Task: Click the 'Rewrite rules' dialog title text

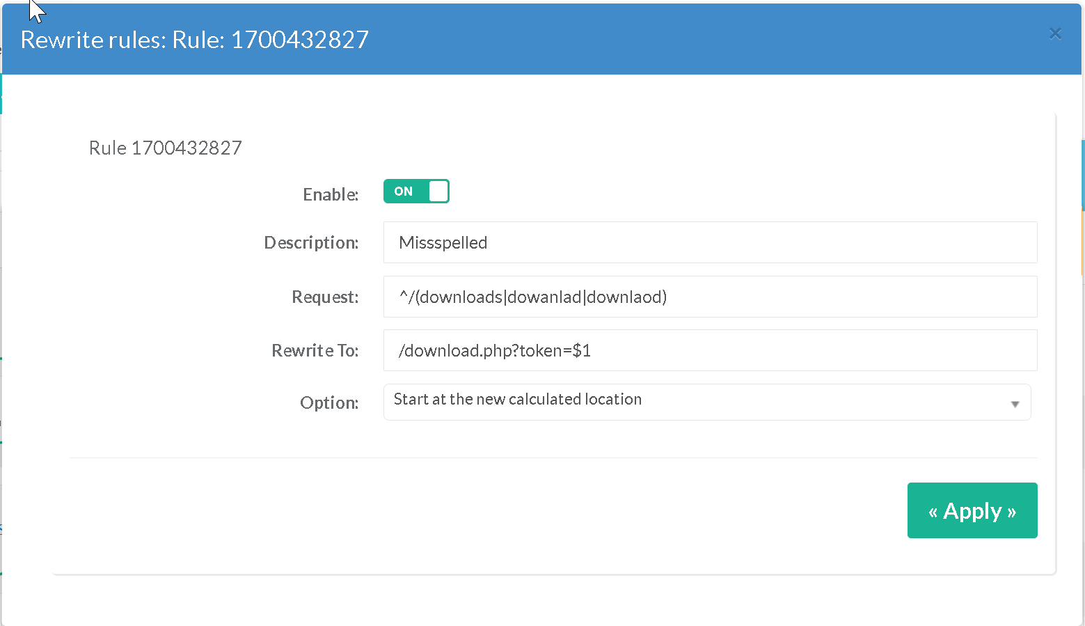Action: pyautogui.click(x=194, y=40)
